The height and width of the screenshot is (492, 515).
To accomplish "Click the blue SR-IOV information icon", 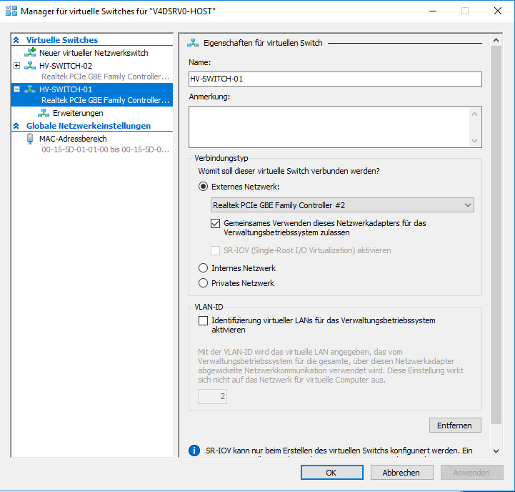I will click(194, 451).
